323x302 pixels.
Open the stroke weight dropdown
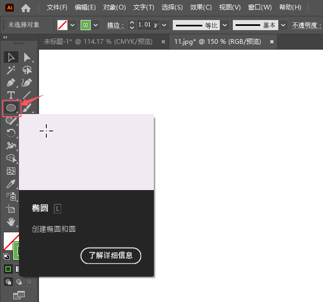[x=164, y=25]
